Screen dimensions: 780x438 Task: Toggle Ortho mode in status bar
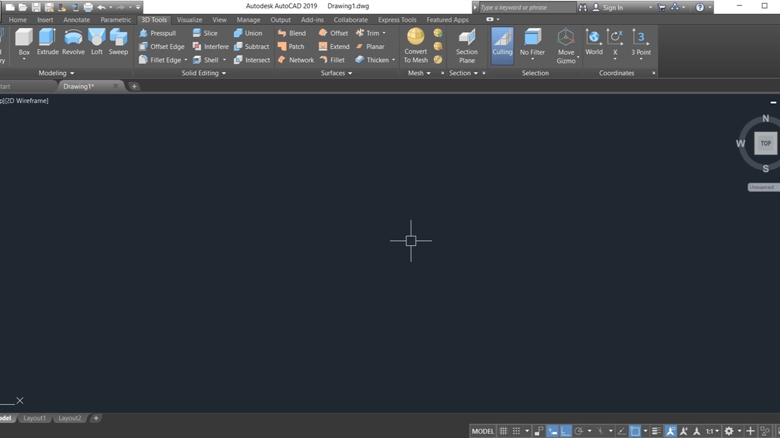point(565,431)
